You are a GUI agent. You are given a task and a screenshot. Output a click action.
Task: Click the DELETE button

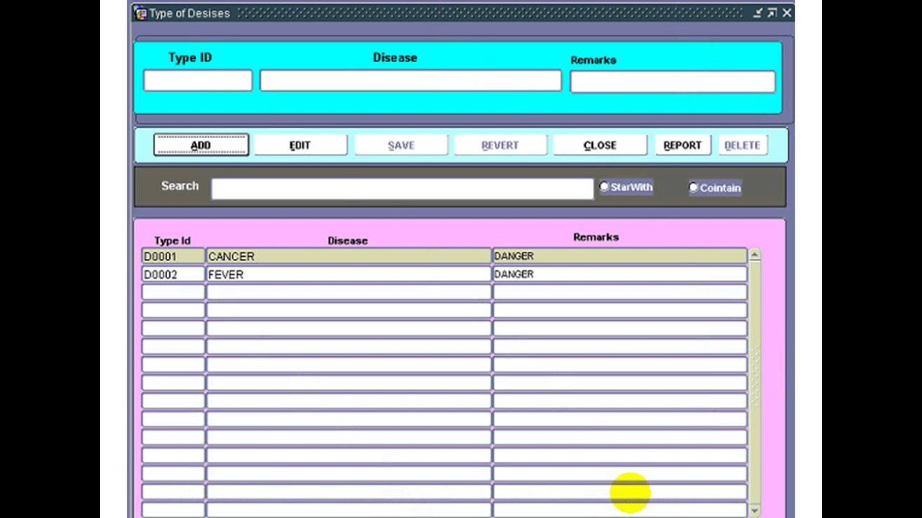742,145
